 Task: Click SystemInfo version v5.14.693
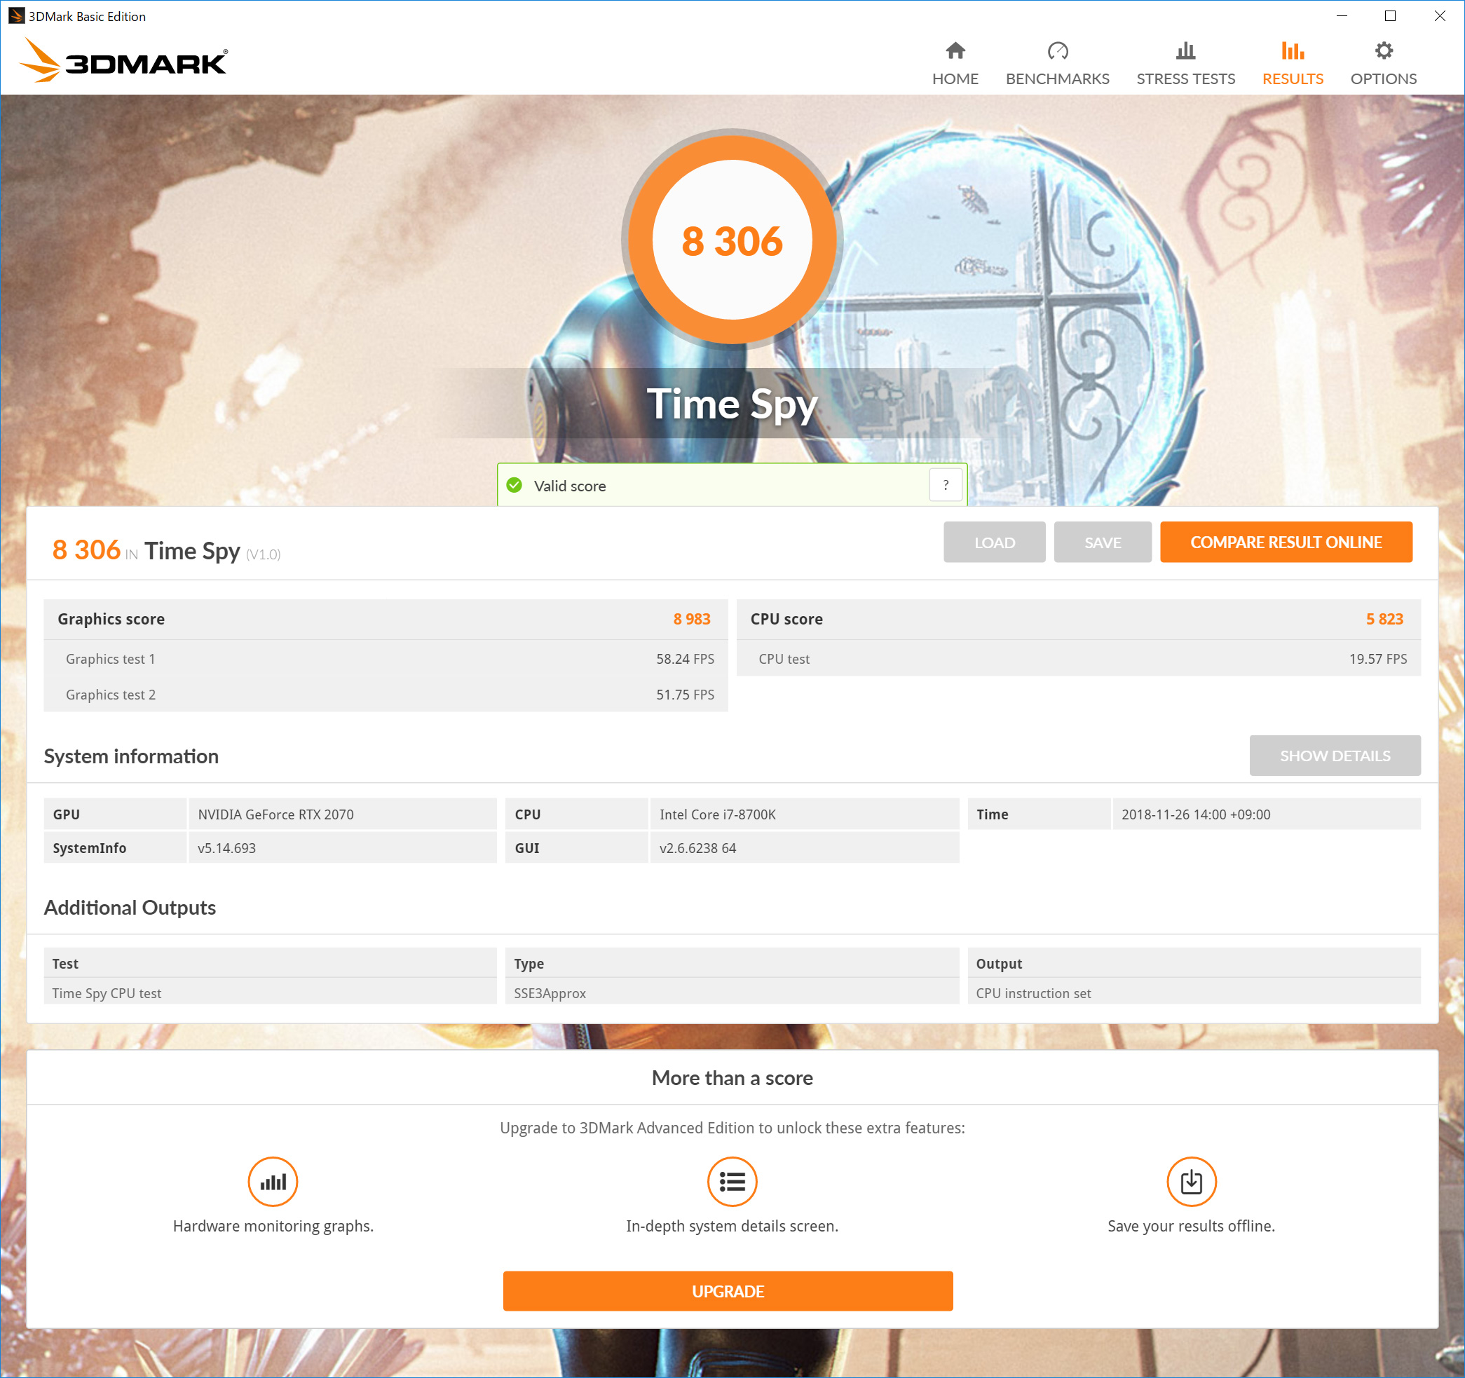[x=342, y=847]
